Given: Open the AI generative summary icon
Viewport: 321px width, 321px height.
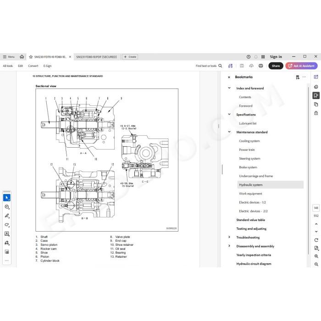Looking at the screenshot, I should coord(230,66).
